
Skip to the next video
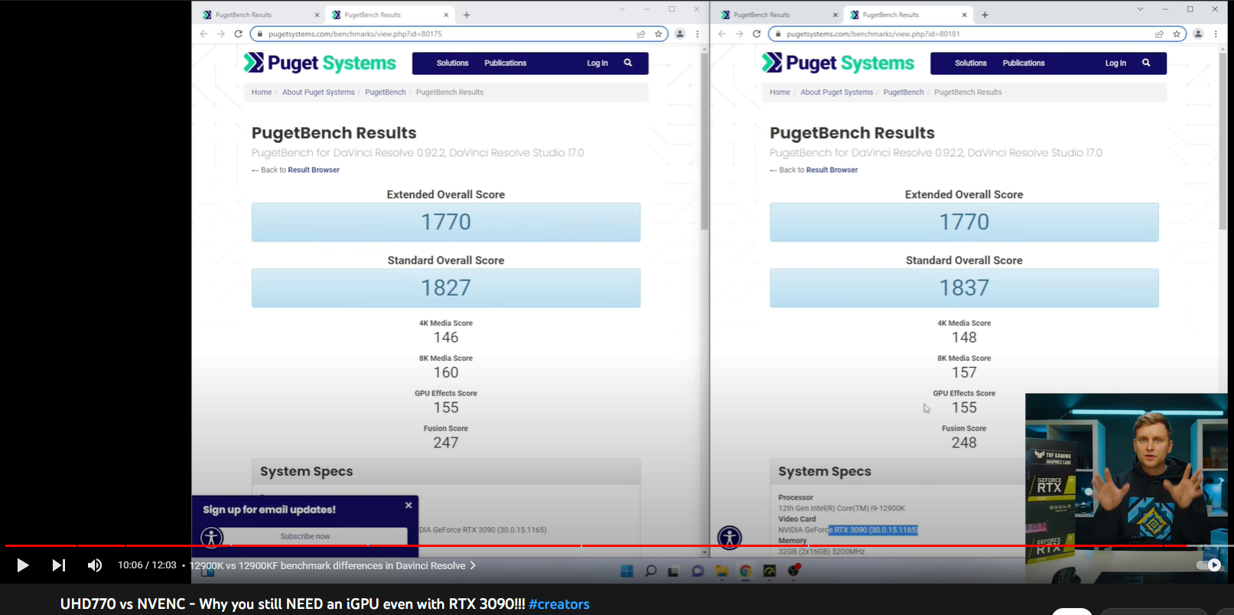(59, 565)
